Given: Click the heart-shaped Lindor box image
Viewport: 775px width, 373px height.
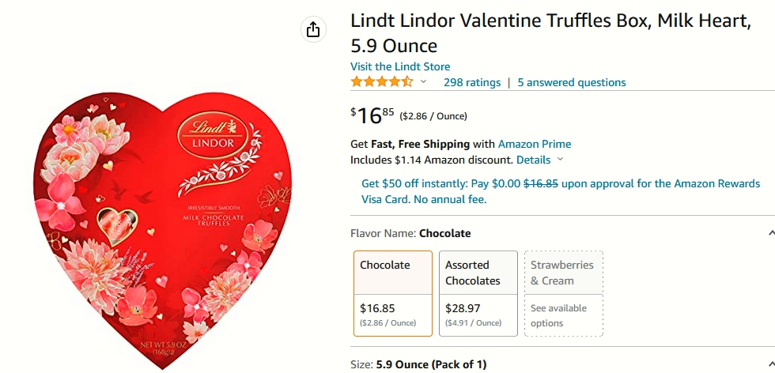Looking at the screenshot, I should 163,228.
